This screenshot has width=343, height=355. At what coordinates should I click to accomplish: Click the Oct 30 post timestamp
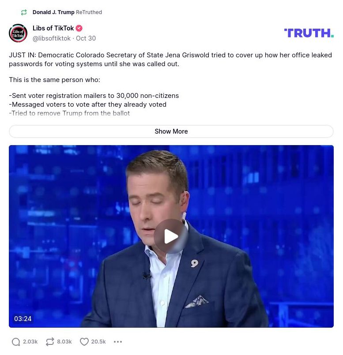[86, 38]
